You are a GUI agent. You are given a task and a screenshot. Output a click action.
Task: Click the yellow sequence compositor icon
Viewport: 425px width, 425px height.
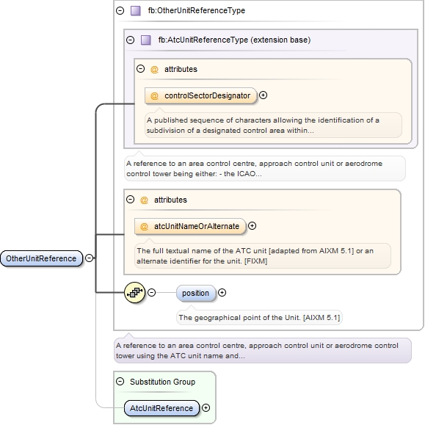point(135,292)
